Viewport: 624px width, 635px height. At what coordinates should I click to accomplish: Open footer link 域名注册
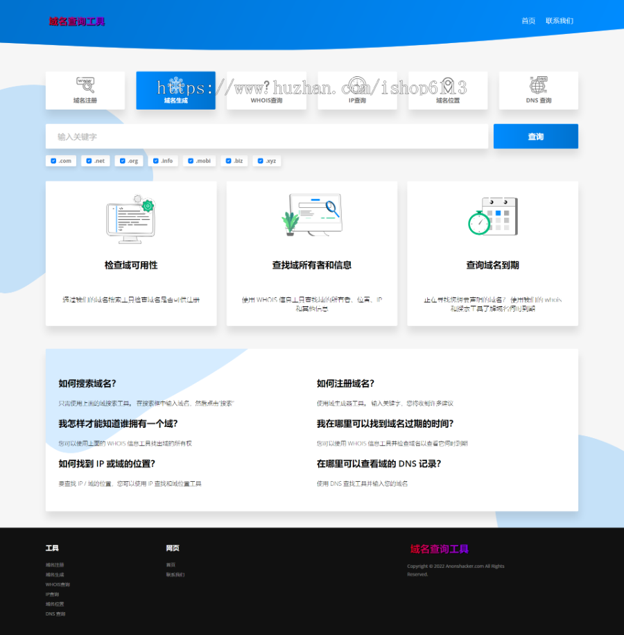coord(55,565)
